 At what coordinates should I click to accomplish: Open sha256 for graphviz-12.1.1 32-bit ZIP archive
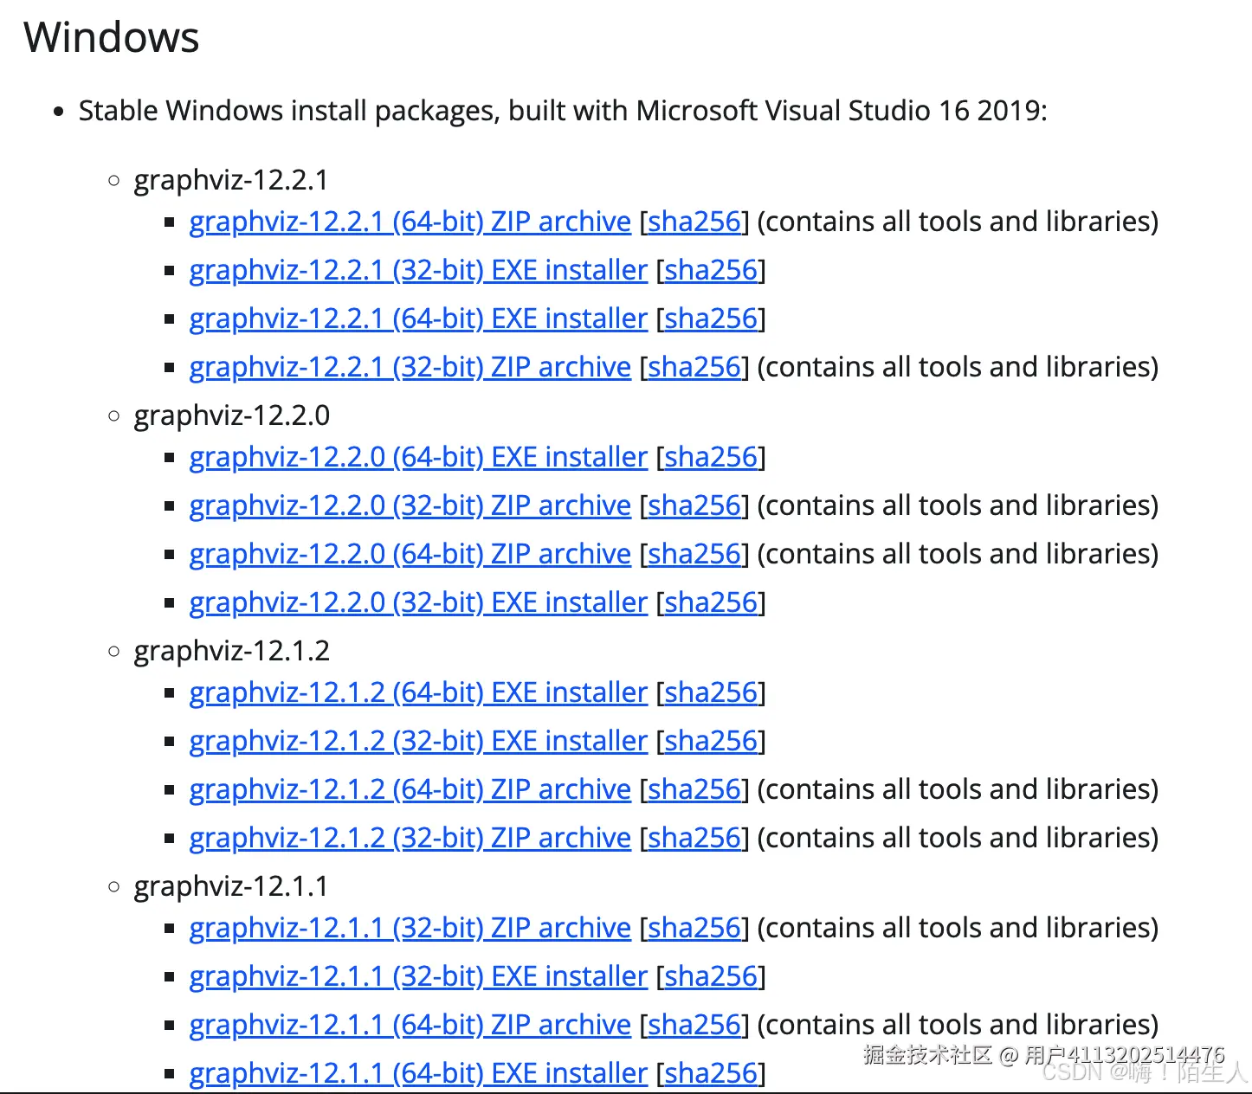(x=694, y=928)
